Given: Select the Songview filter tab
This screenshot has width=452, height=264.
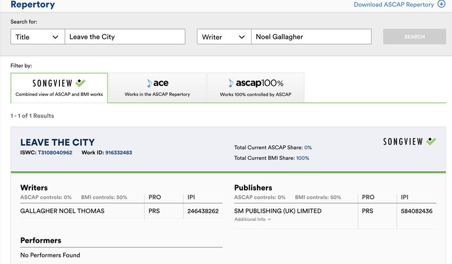Looking at the screenshot, I should pos(59,88).
